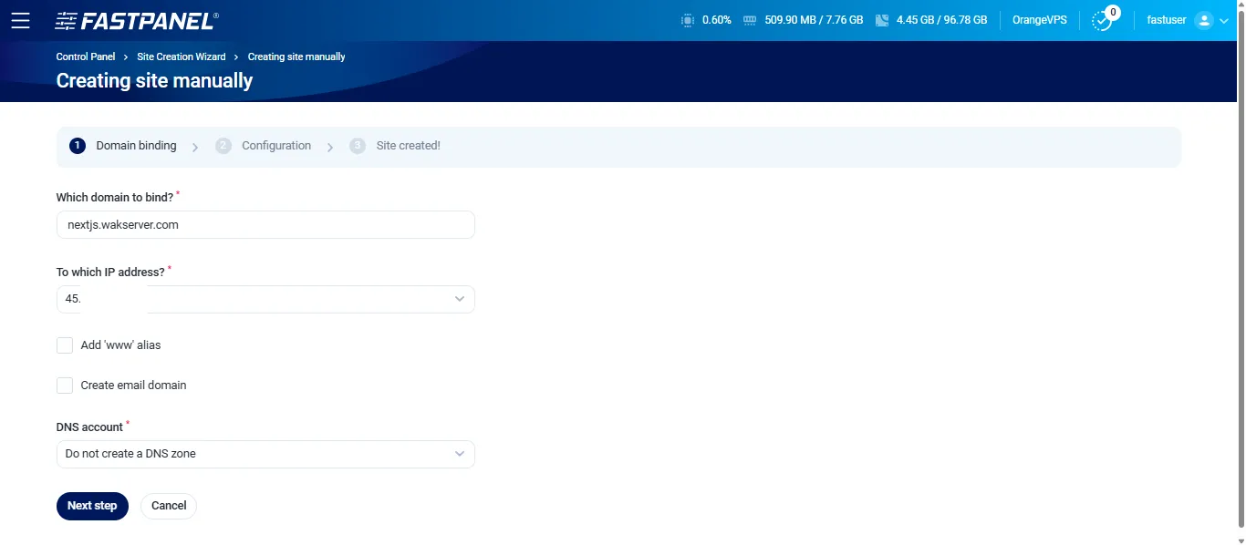The image size is (1246, 545).
Task: Click the FASTPANEL logo
Action: pos(135,19)
